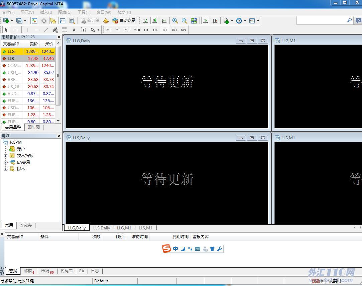Switch to candlestick chart icon
362x286 pixels.
[x=155, y=21]
